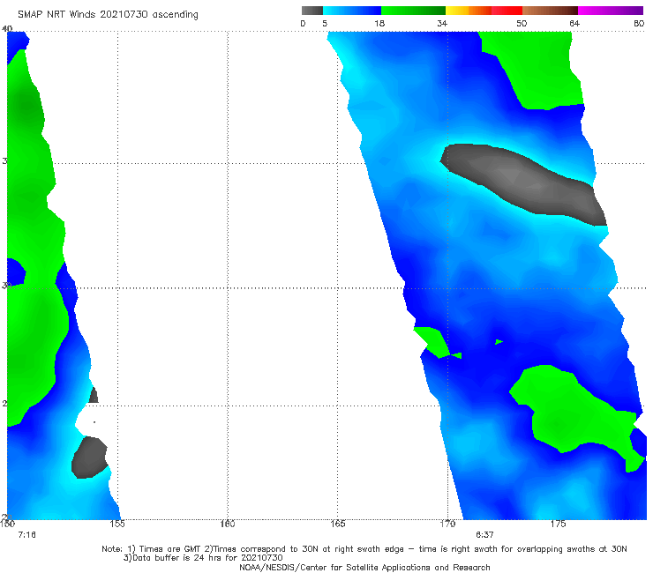Image resolution: width=653 pixels, height=573 pixels.
Task: Pick the brown 50-64 color bar segment
Action: pos(550,11)
